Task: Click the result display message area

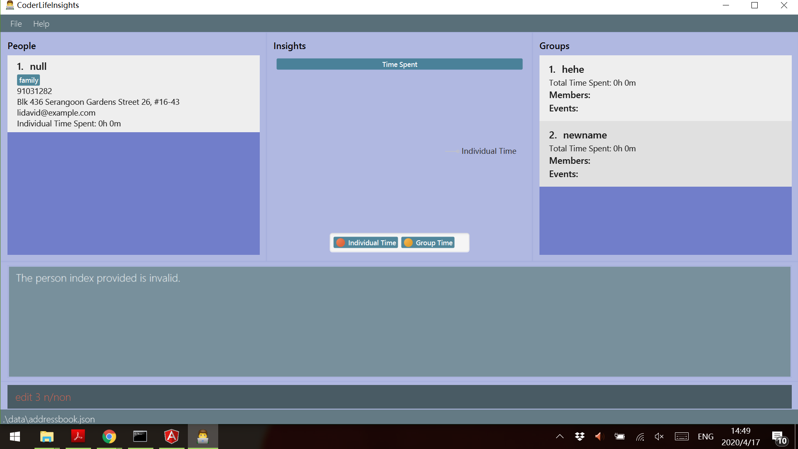Action: (399, 321)
